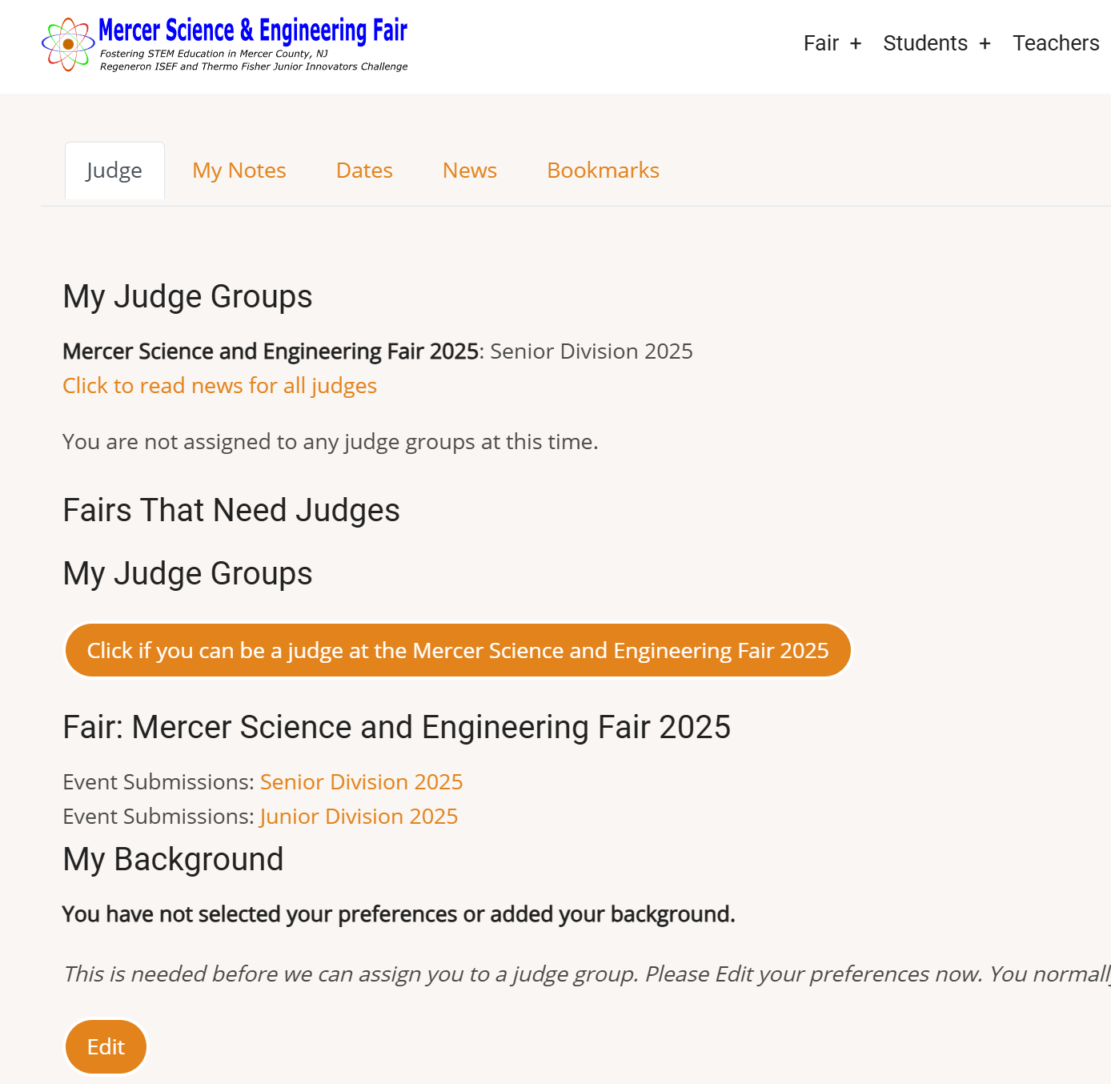Screen dimensions: 1111x1084
Task: Click to read news for all judges
Action: click(x=220, y=386)
